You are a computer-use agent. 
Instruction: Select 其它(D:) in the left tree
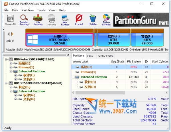[x=25, y=87]
